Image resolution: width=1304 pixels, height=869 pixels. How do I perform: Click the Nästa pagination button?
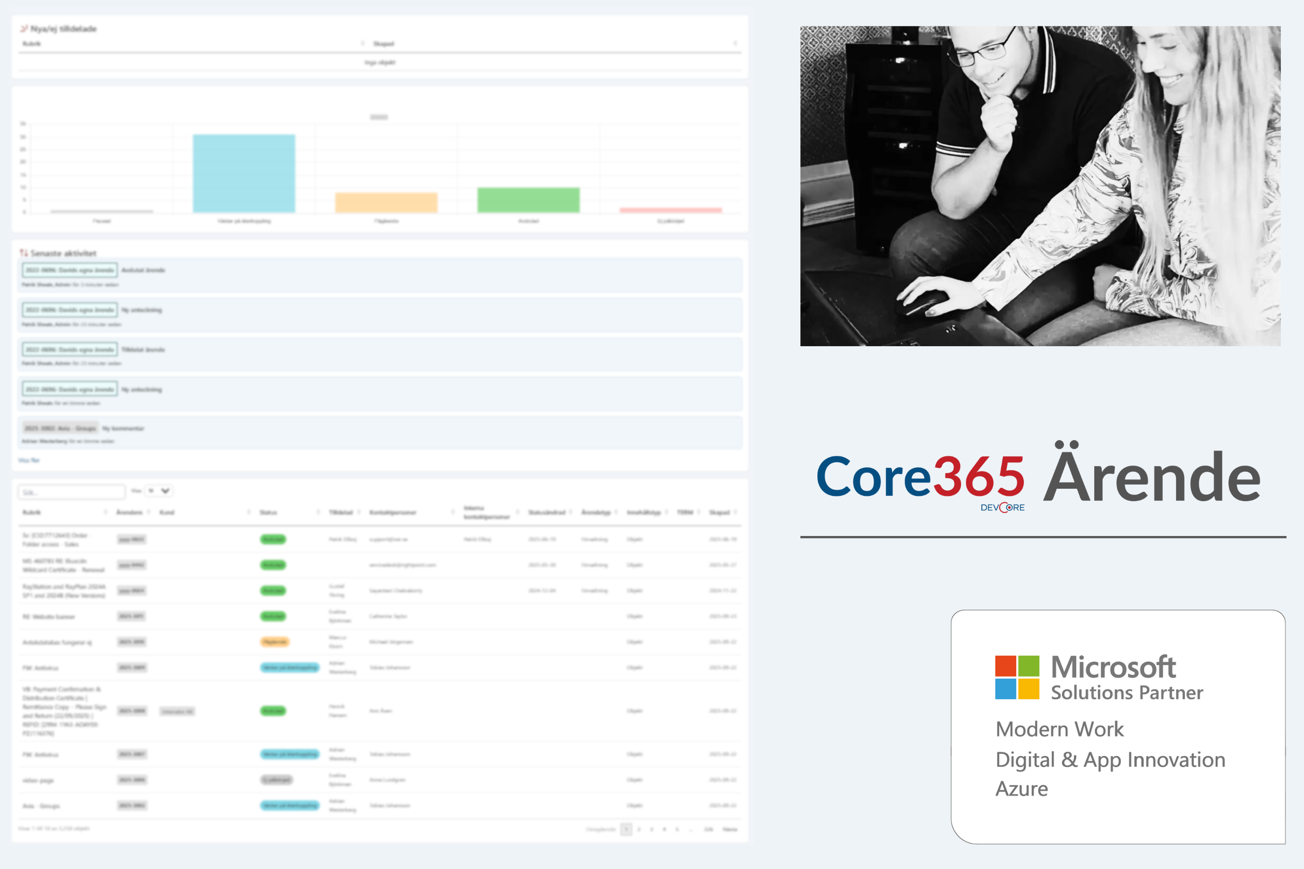[x=729, y=829]
